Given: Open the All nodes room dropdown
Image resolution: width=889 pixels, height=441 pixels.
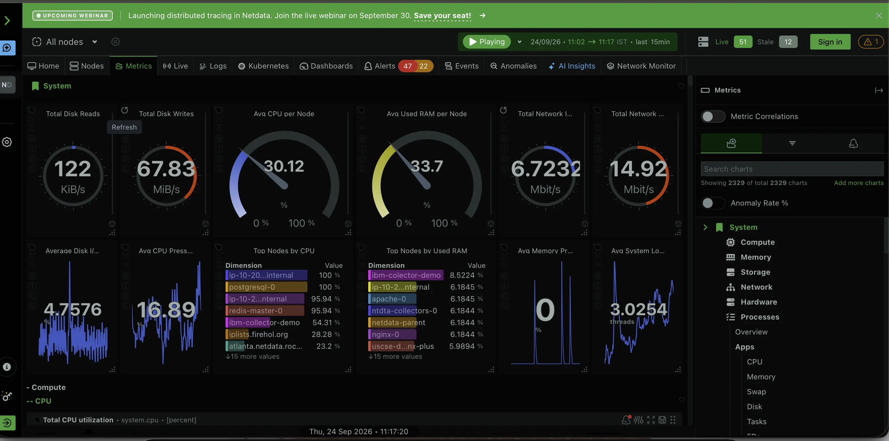Looking at the screenshot, I should pyautogui.click(x=65, y=42).
